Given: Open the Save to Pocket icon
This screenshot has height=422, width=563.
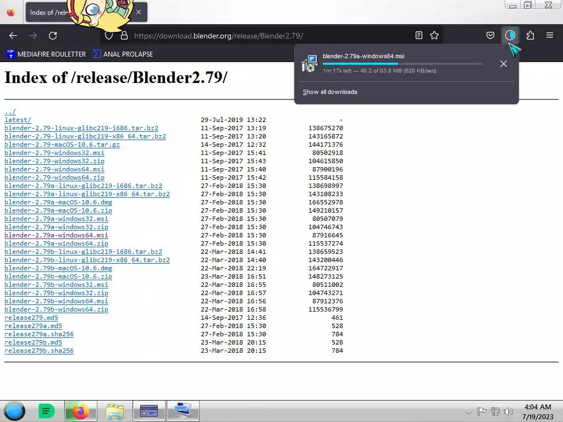Looking at the screenshot, I should pyautogui.click(x=490, y=35).
